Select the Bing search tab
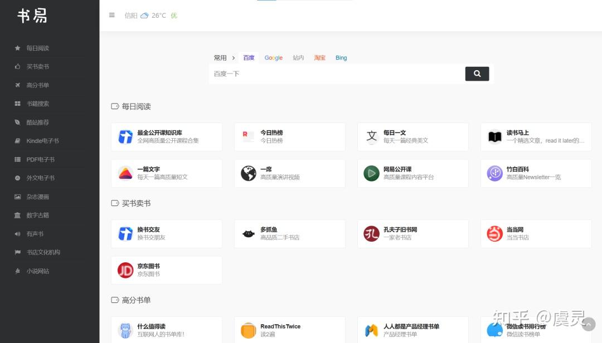Image resolution: width=602 pixels, height=343 pixels. tap(341, 58)
